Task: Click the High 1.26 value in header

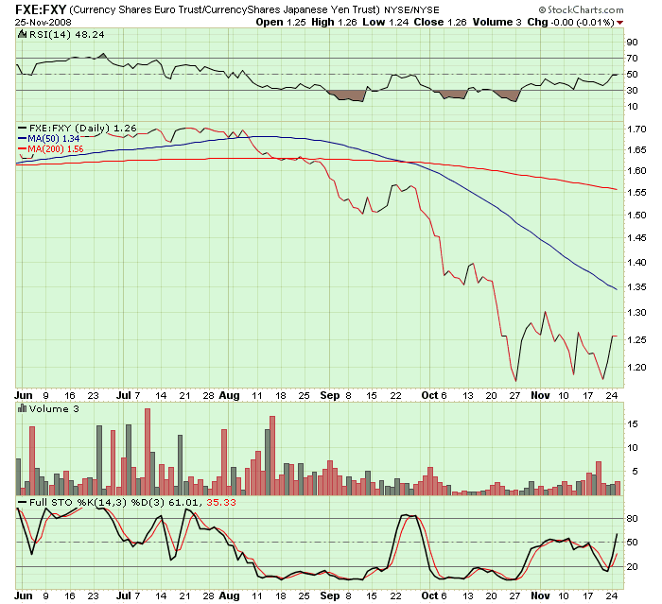Action: (334, 23)
